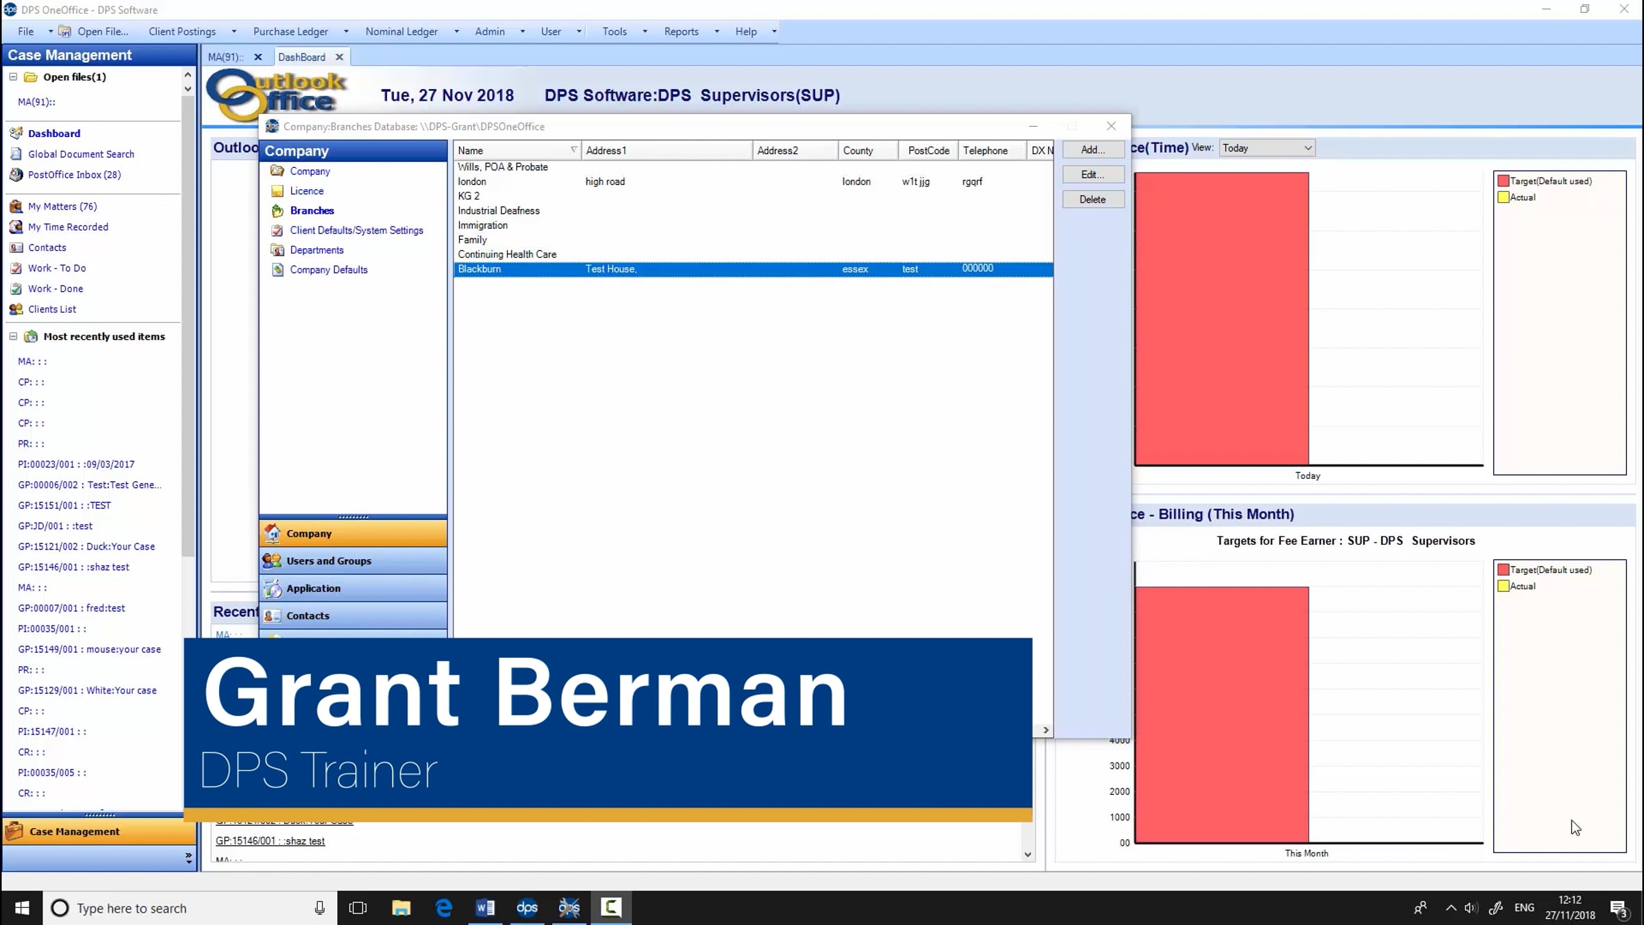Collapse Most recently used items node
The image size is (1644, 925).
[x=13, y=336]
